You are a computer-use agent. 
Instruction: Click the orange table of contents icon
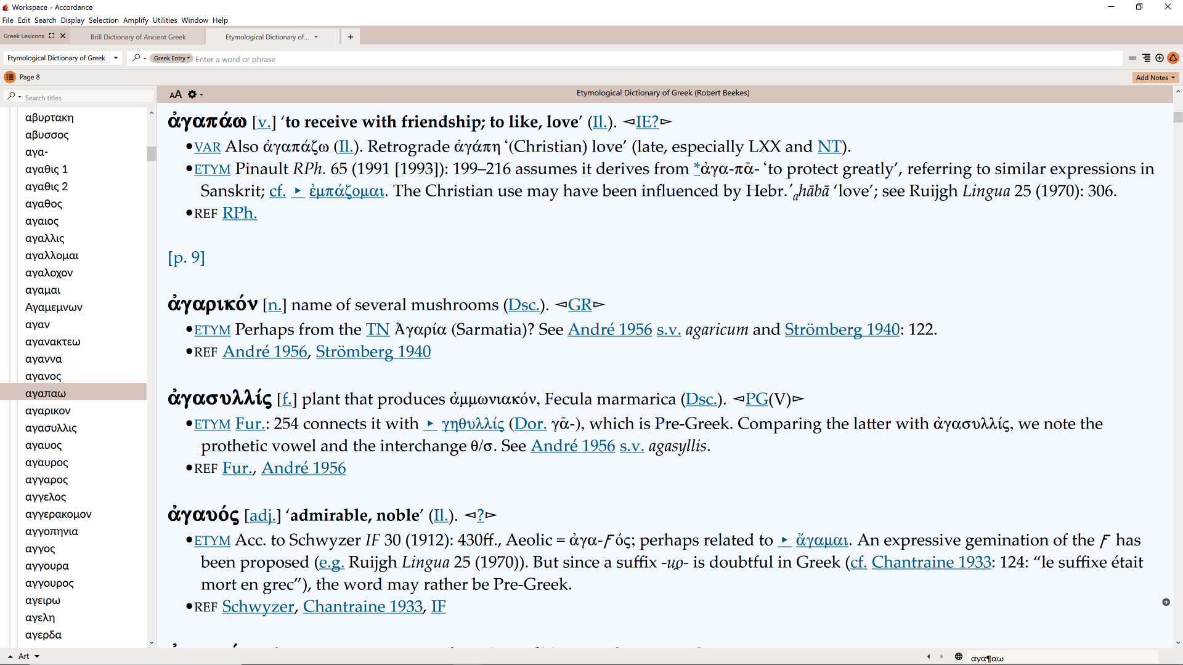[x=9, y=77]
